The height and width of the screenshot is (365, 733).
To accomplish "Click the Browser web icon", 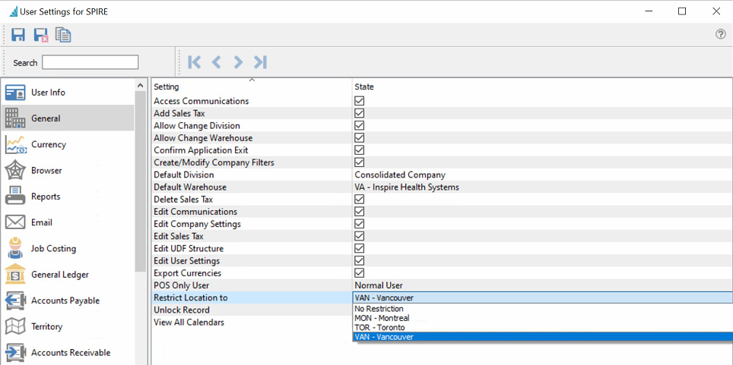I will (15, 171).
